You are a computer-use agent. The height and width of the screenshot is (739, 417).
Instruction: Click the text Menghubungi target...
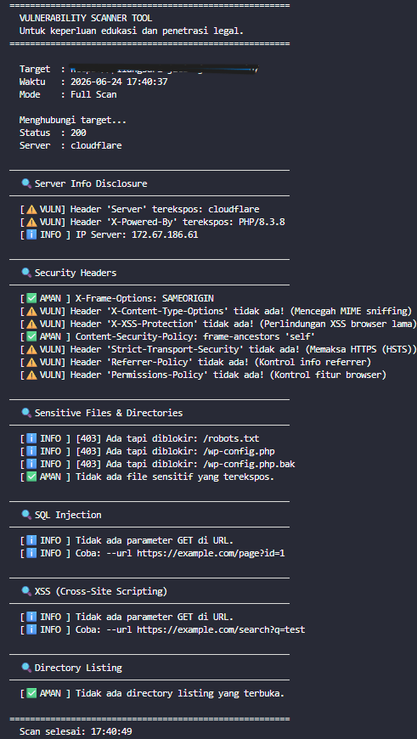pyautogui.click(x=72, y=120)
